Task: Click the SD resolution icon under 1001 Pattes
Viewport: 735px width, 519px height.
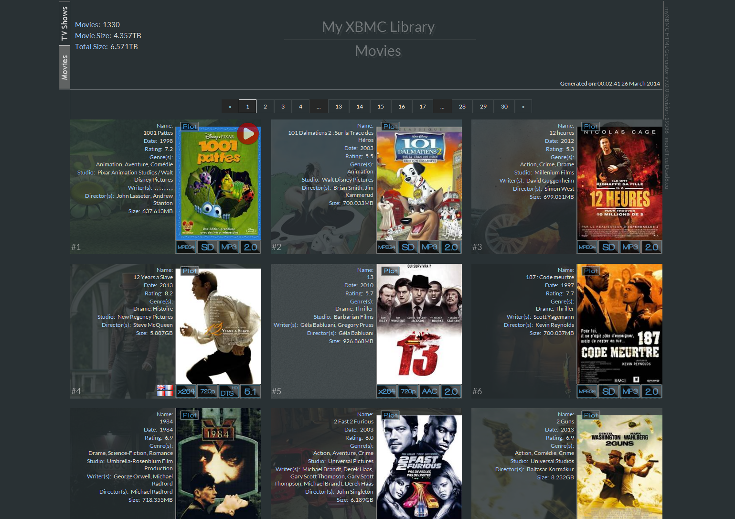Action: (208, 247)
